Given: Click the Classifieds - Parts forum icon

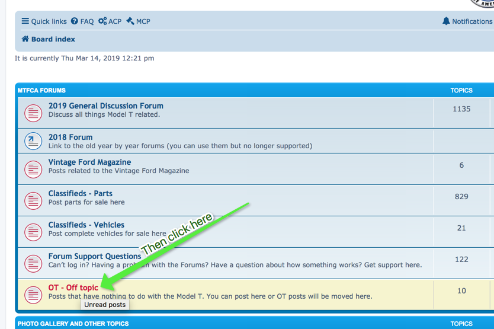Looking at the screenshot, I should [33, 200].
